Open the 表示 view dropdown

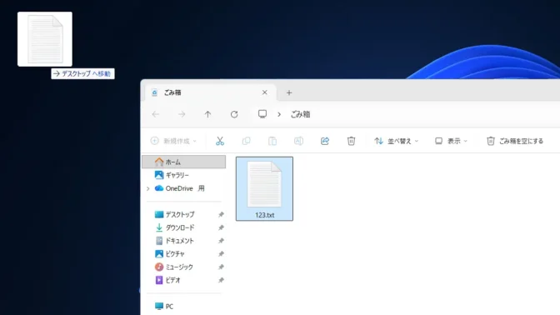point(451,141)
